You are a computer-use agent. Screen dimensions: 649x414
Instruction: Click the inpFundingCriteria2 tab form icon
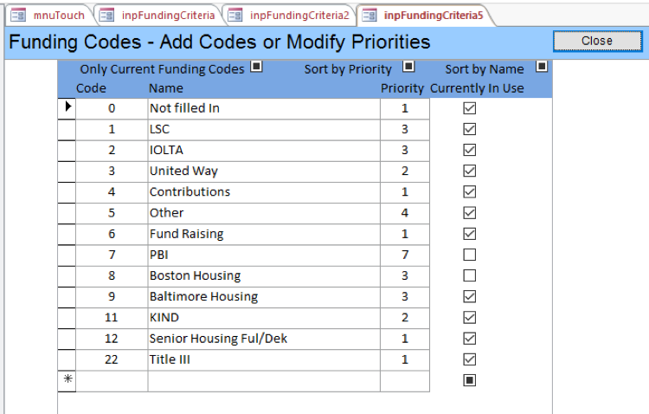tap(235, 15)
